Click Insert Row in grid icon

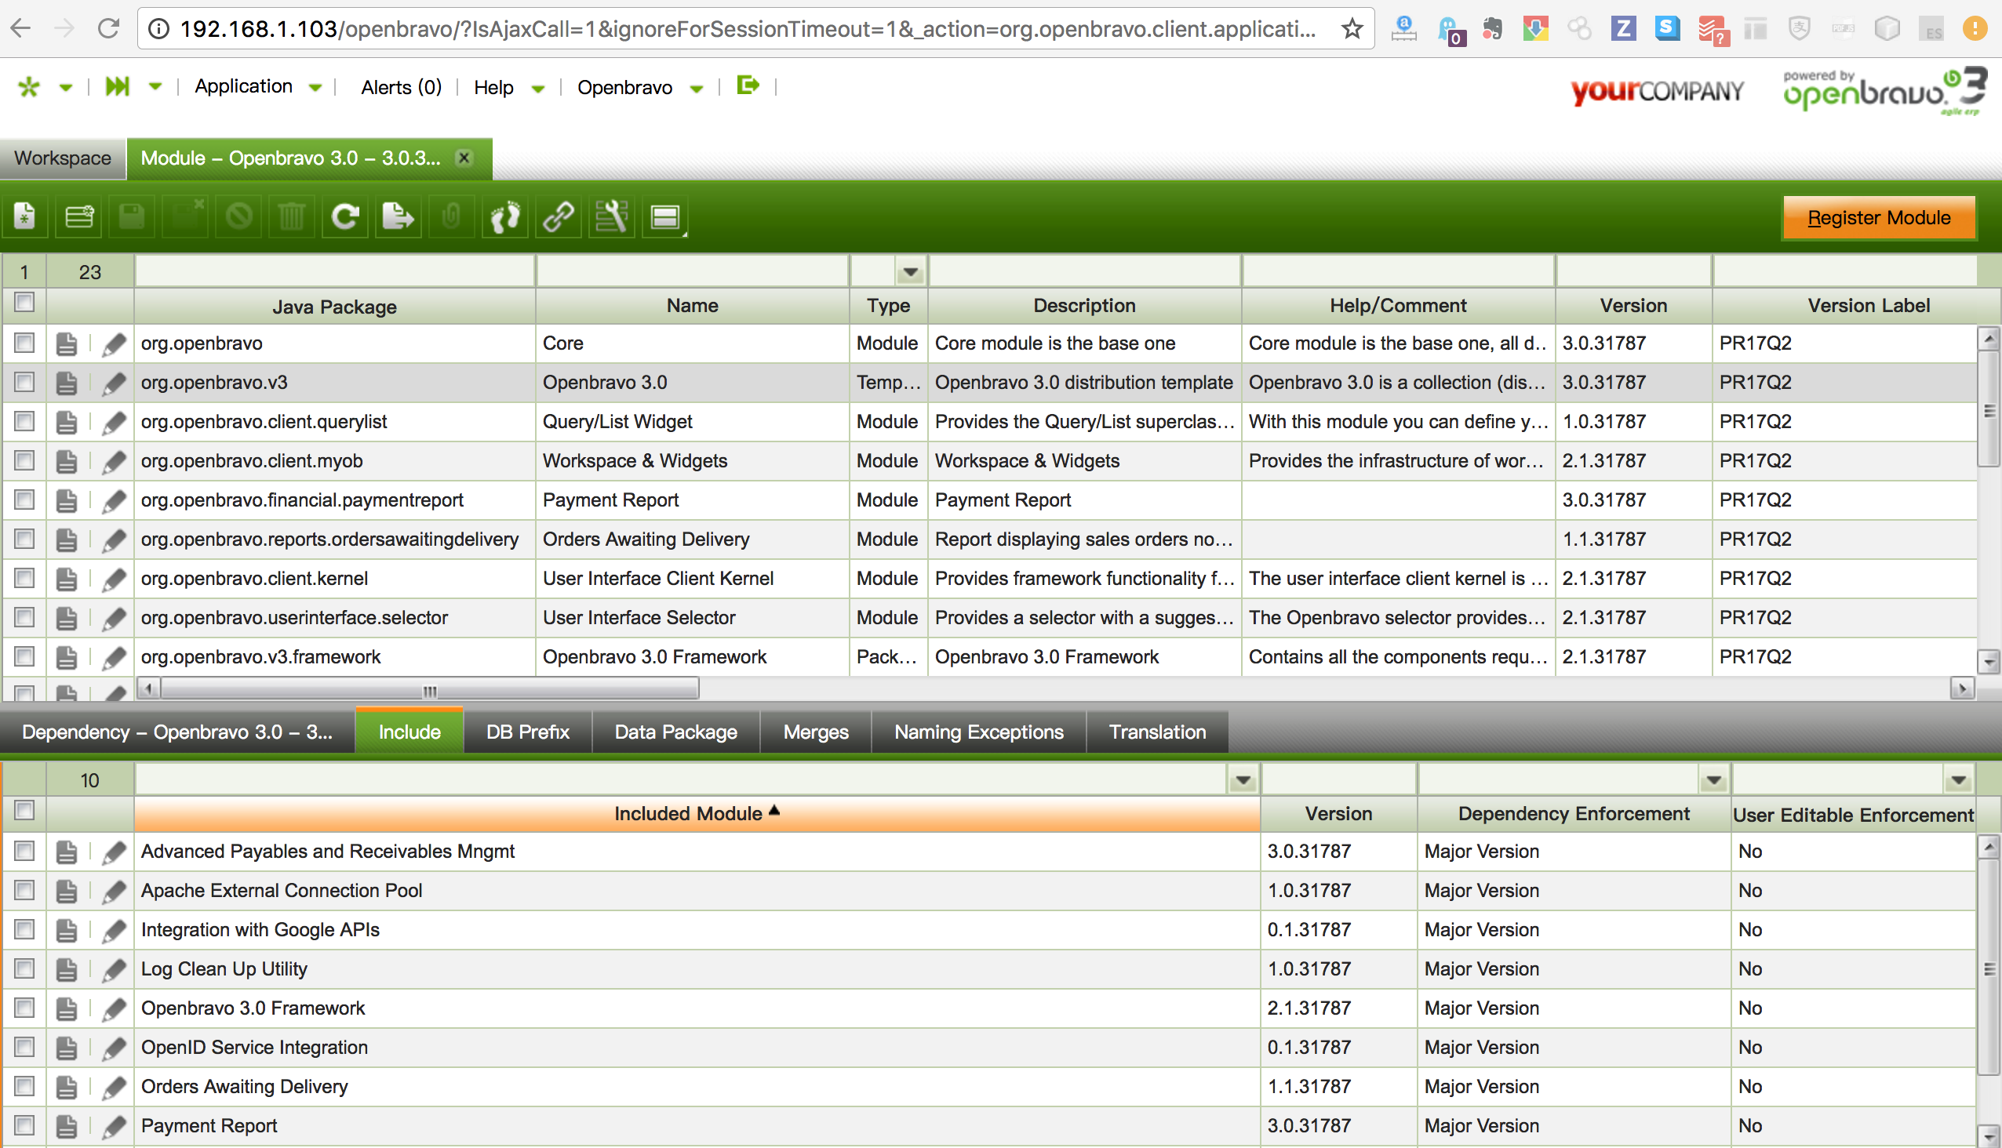(78, 216)
